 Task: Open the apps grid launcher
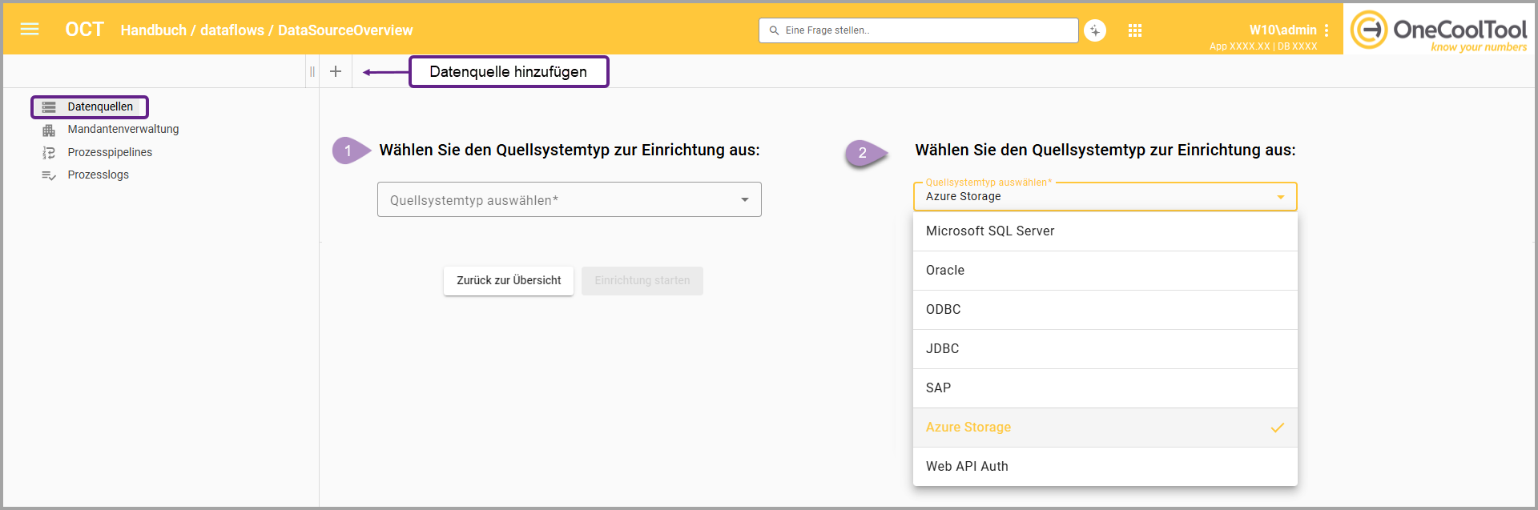pyautogui.click(x=1135, y=30)
